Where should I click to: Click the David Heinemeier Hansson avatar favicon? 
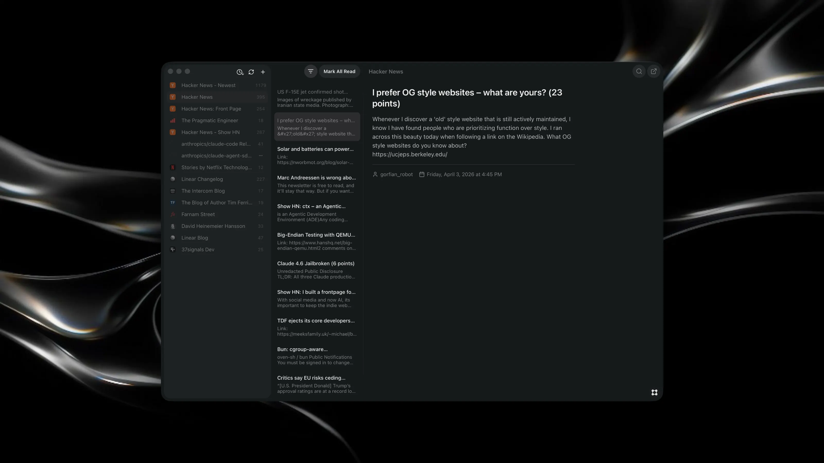click(173, 226)
